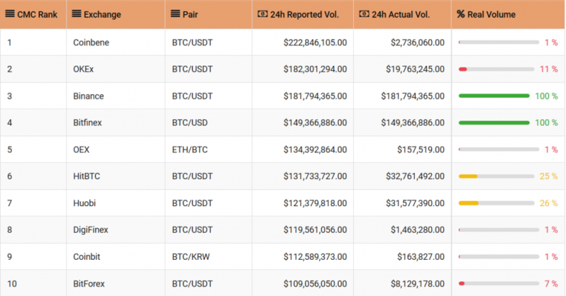566x296 pixels.
Task: Click DigiFinex real volume progress bar
Action: (499, 230)
